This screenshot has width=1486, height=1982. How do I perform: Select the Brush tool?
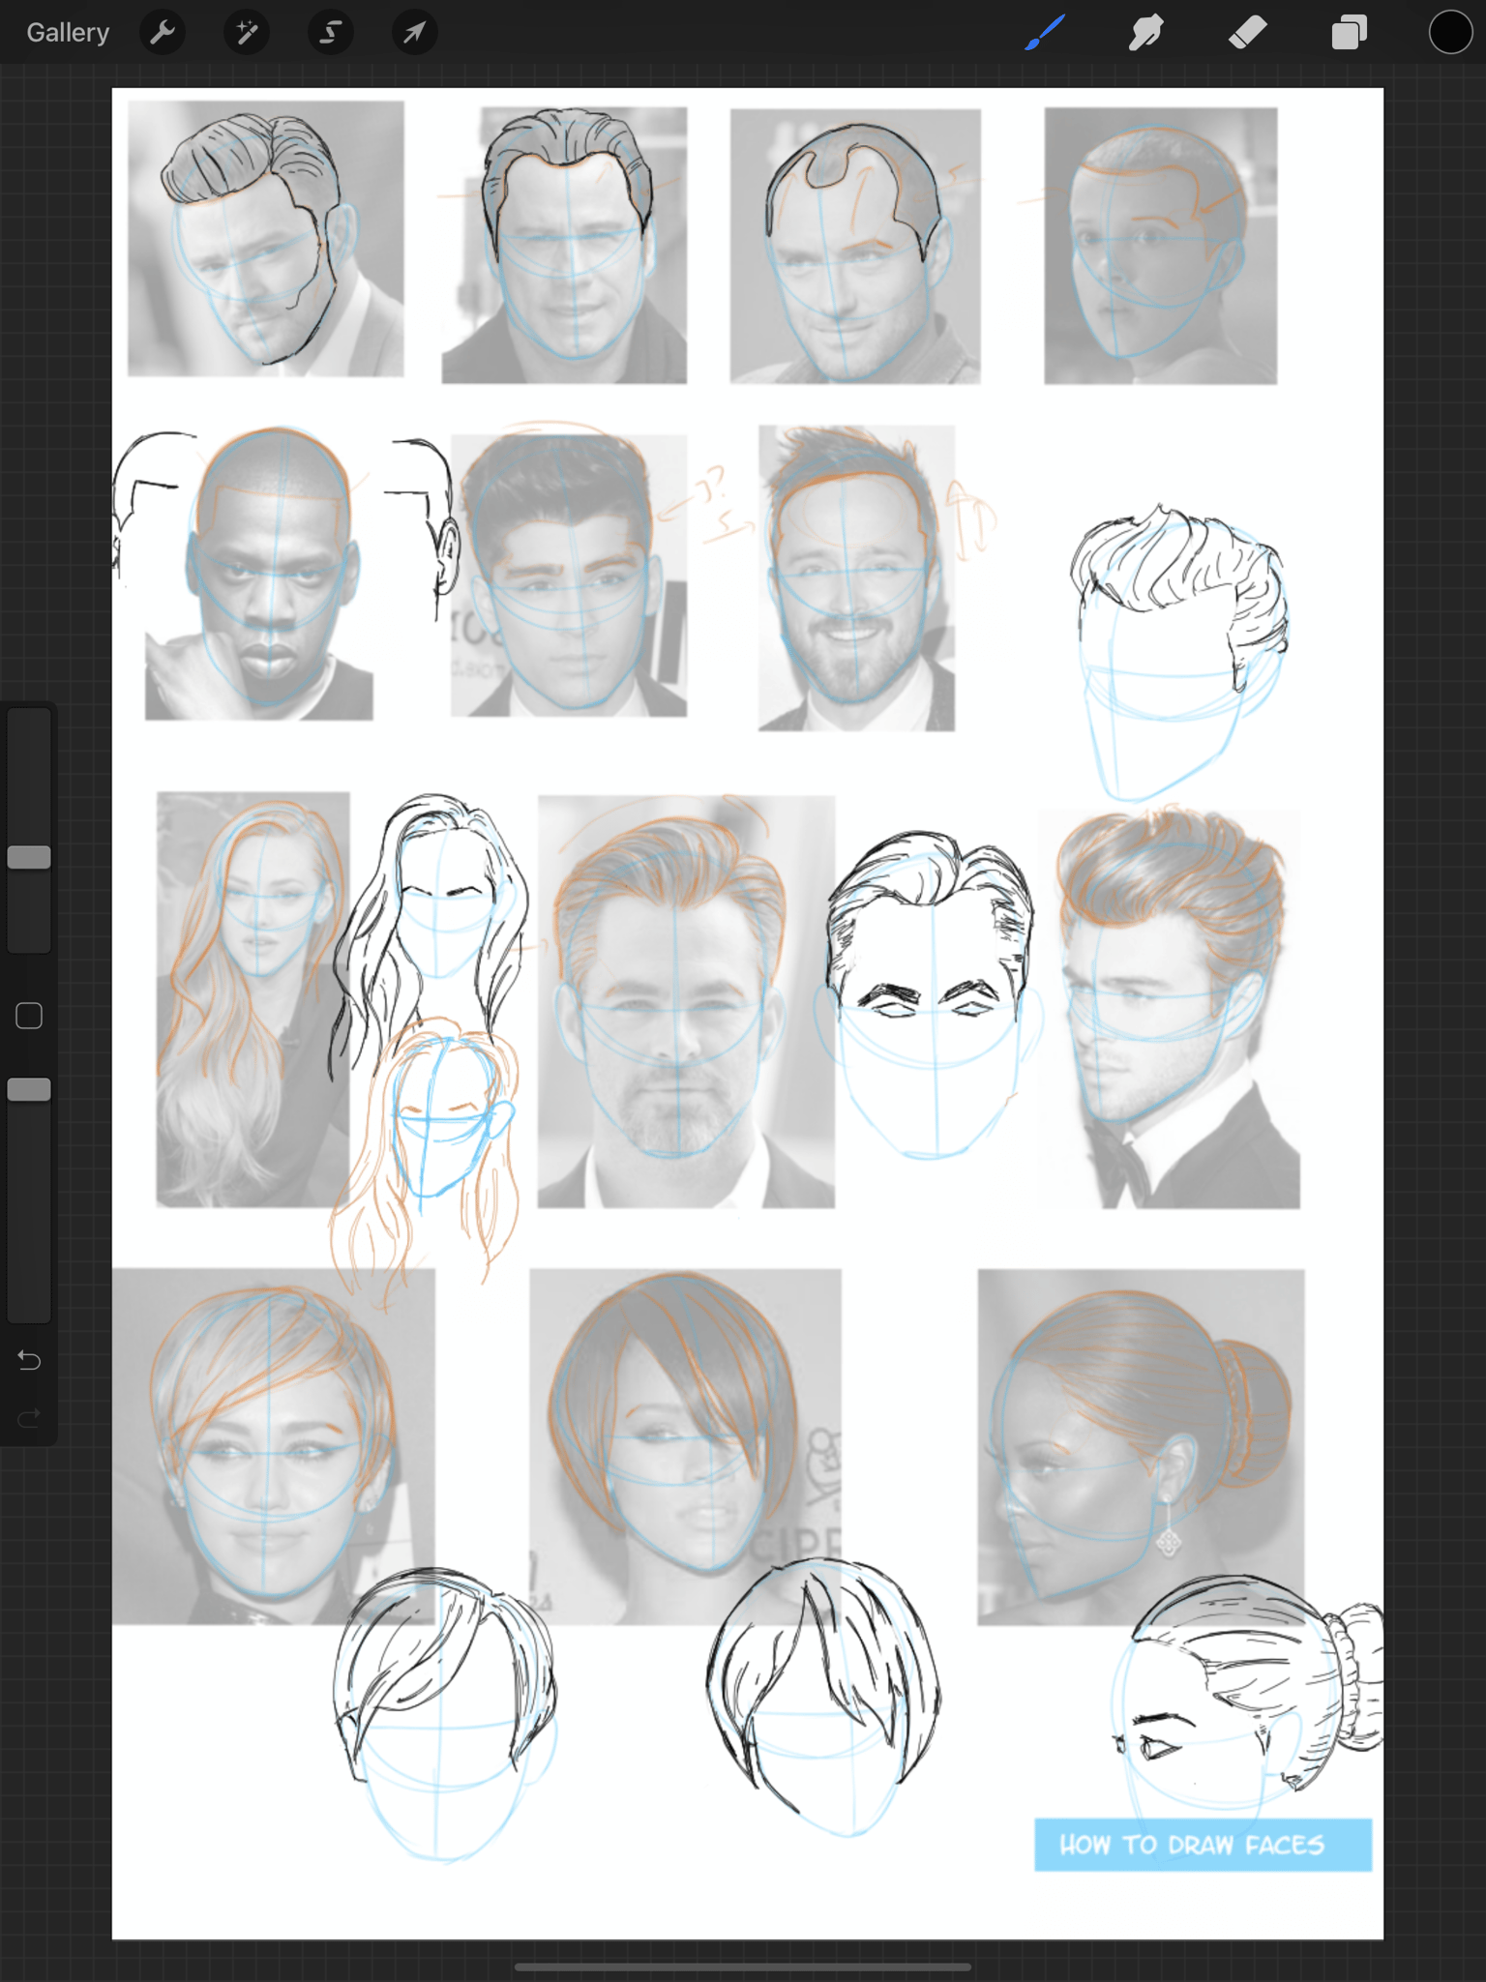click(1046, 32)
